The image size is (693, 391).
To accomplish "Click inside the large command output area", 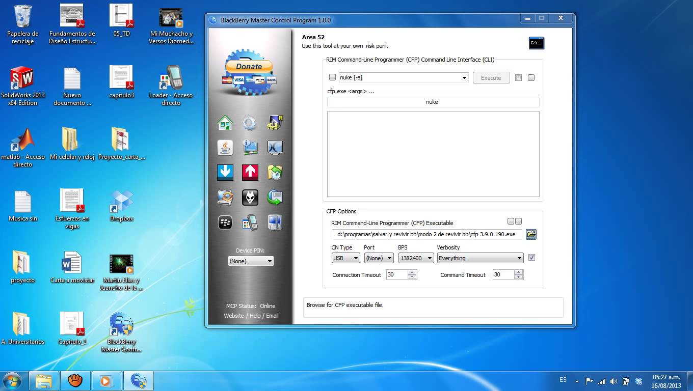I will point(433,154).
